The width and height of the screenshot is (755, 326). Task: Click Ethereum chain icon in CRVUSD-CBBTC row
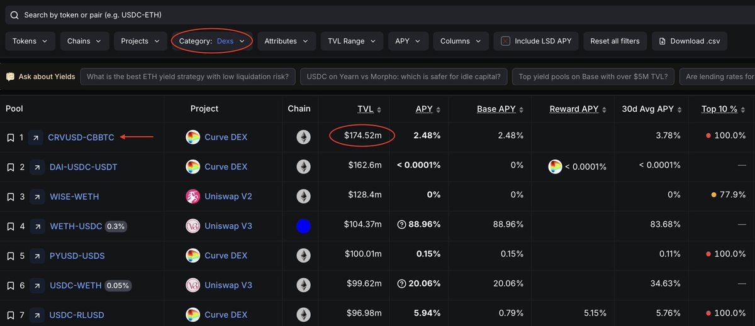pyautogui.click(x=303, y=137)
